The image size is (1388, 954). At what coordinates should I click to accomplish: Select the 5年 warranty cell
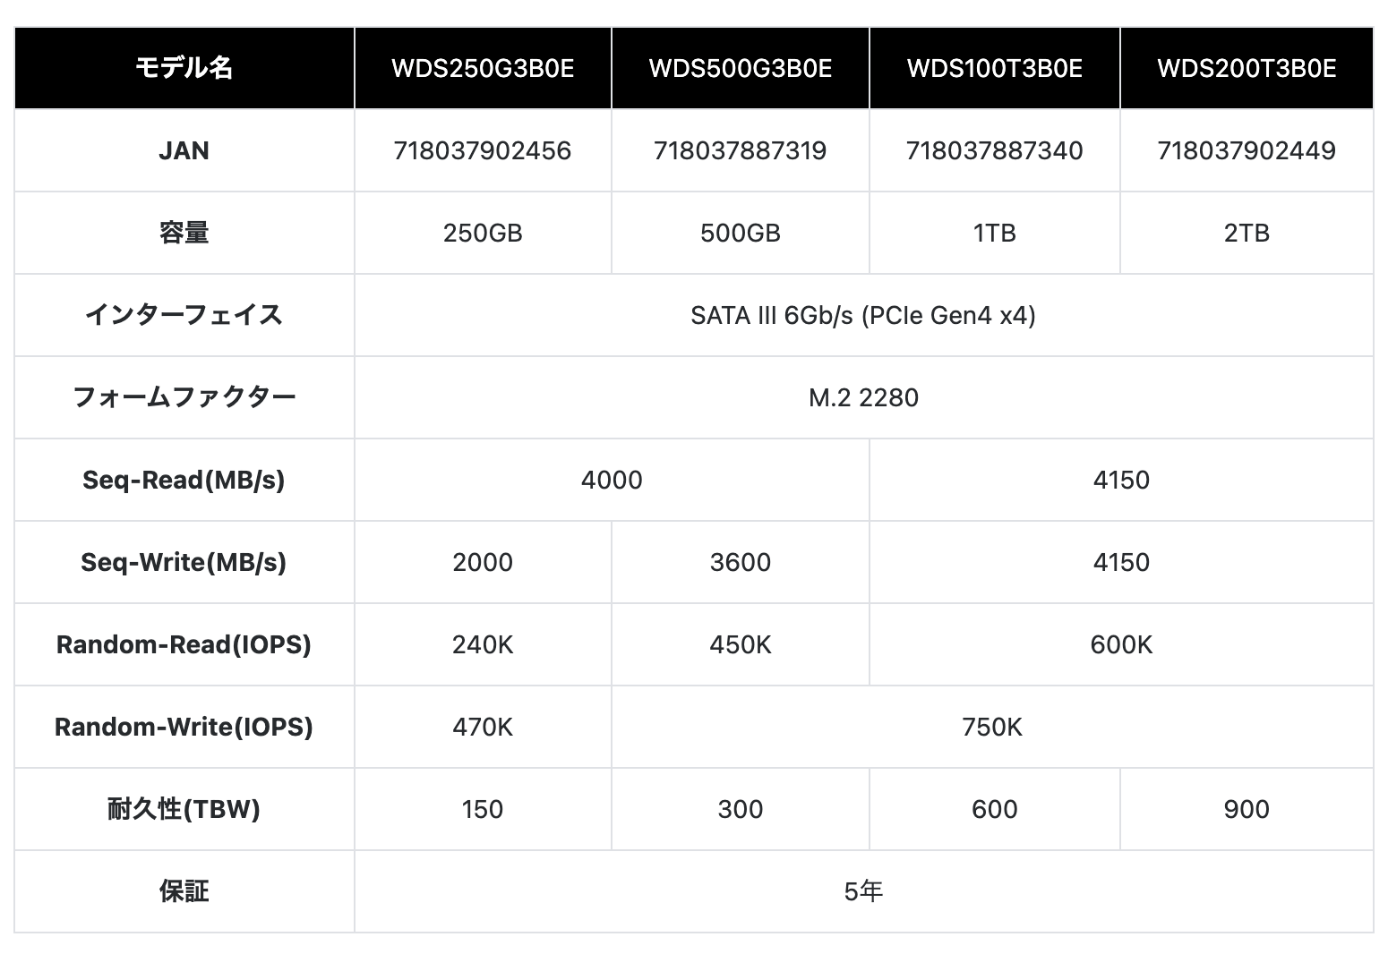point(863,891)
